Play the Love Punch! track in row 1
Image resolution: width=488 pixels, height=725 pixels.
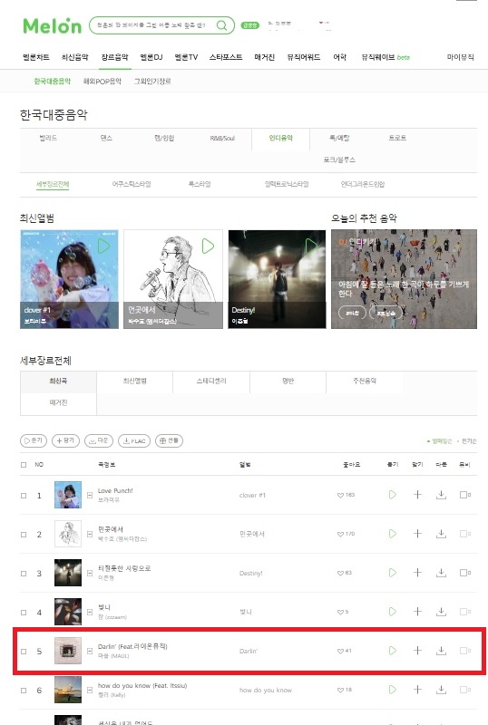(393, 495)
